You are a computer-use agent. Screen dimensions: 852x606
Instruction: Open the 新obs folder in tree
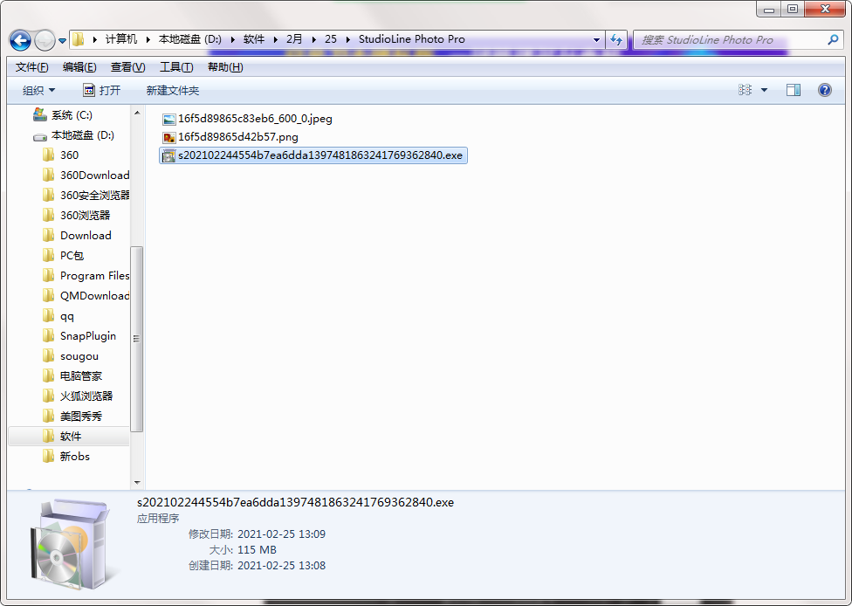pos(66,457)
